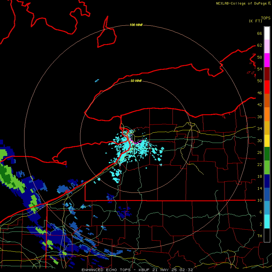Viewport: 272px width, 272px height.
Task: Click the "2" legend value
Action: (261, 224)
